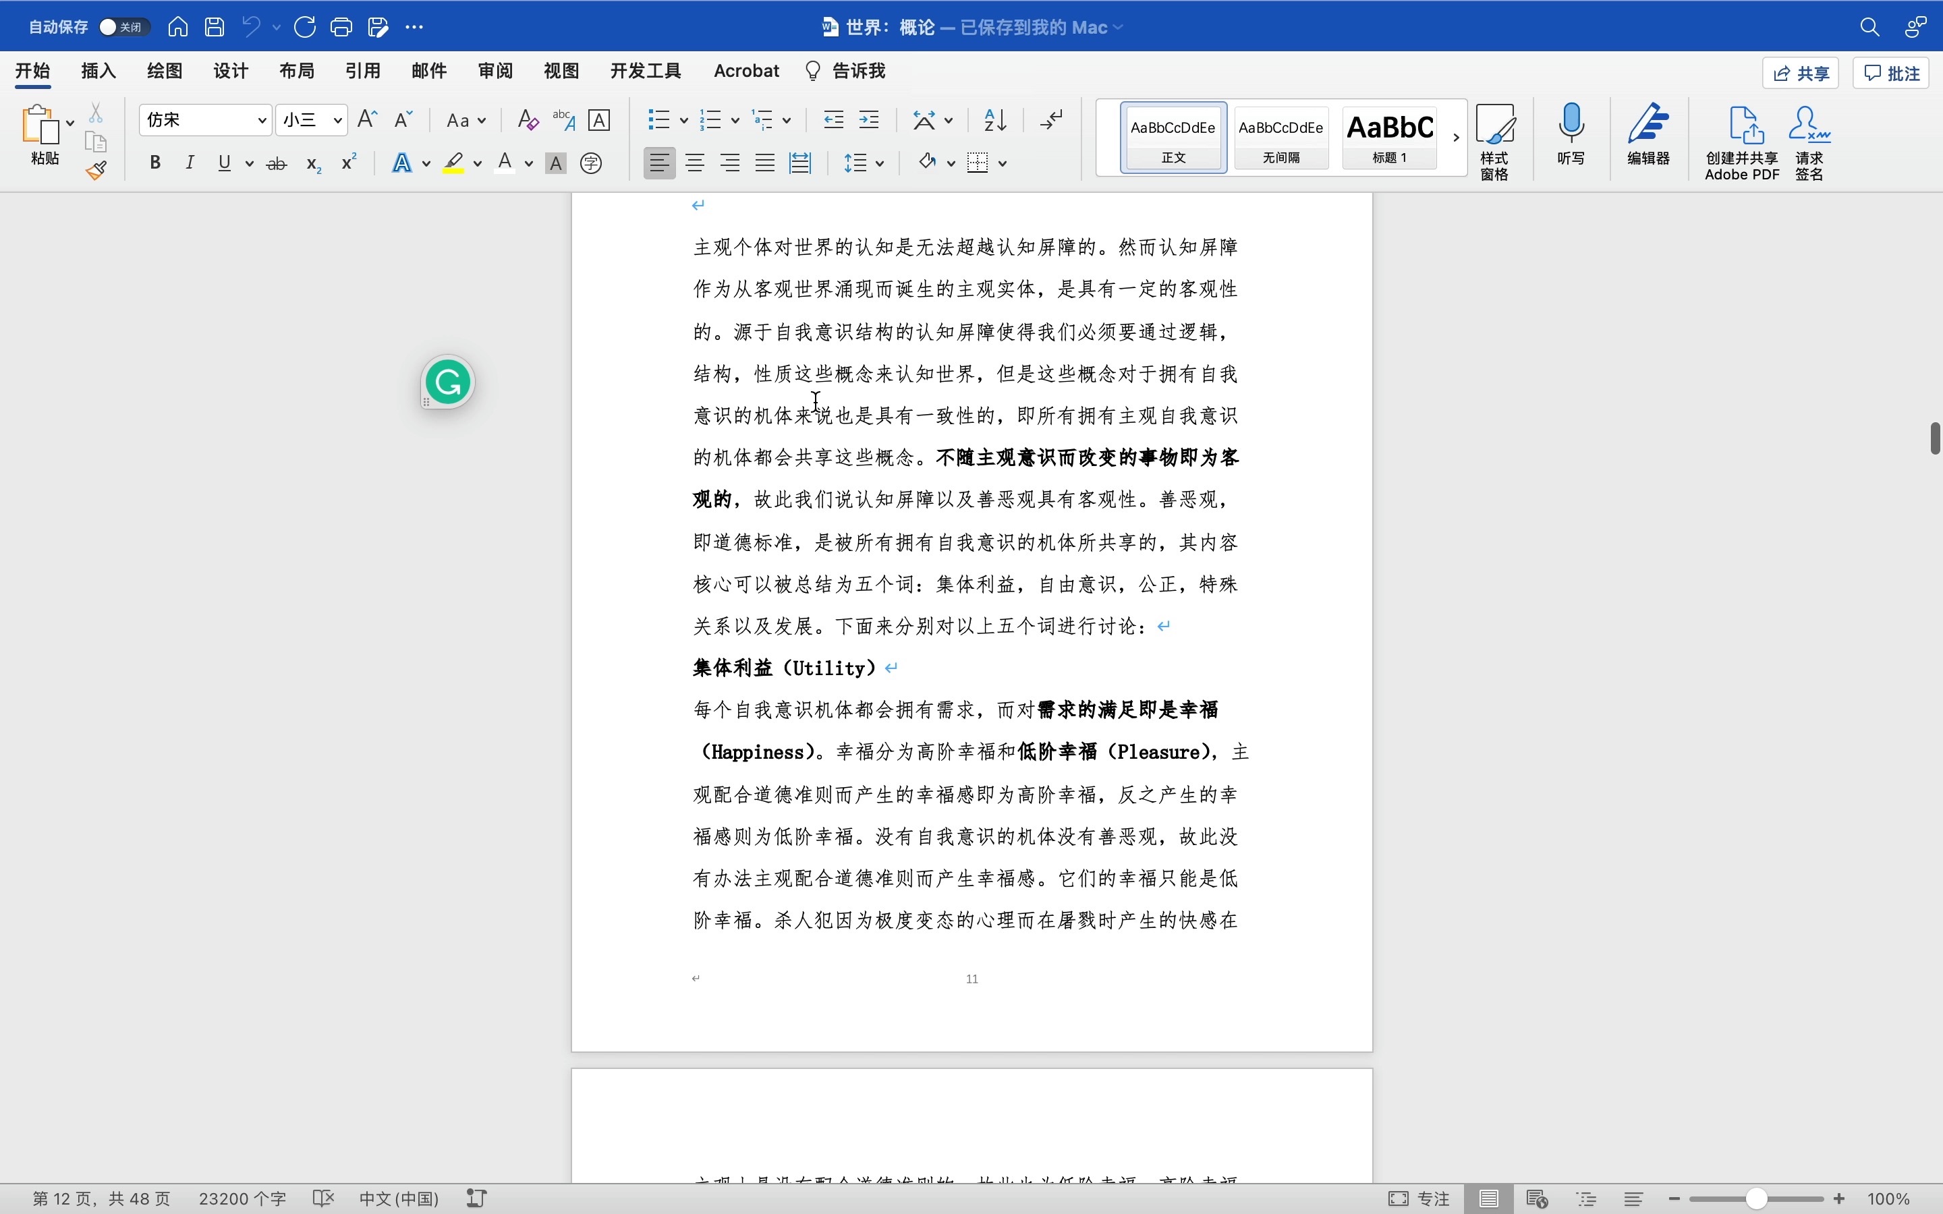Activate the Format Painter brush
Viewport: 1943px width, 1214px height.
96,170
